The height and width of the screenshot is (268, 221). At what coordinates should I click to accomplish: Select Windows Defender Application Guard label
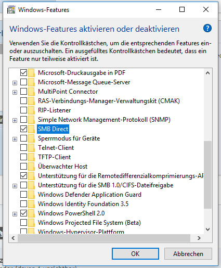point(89,195)
